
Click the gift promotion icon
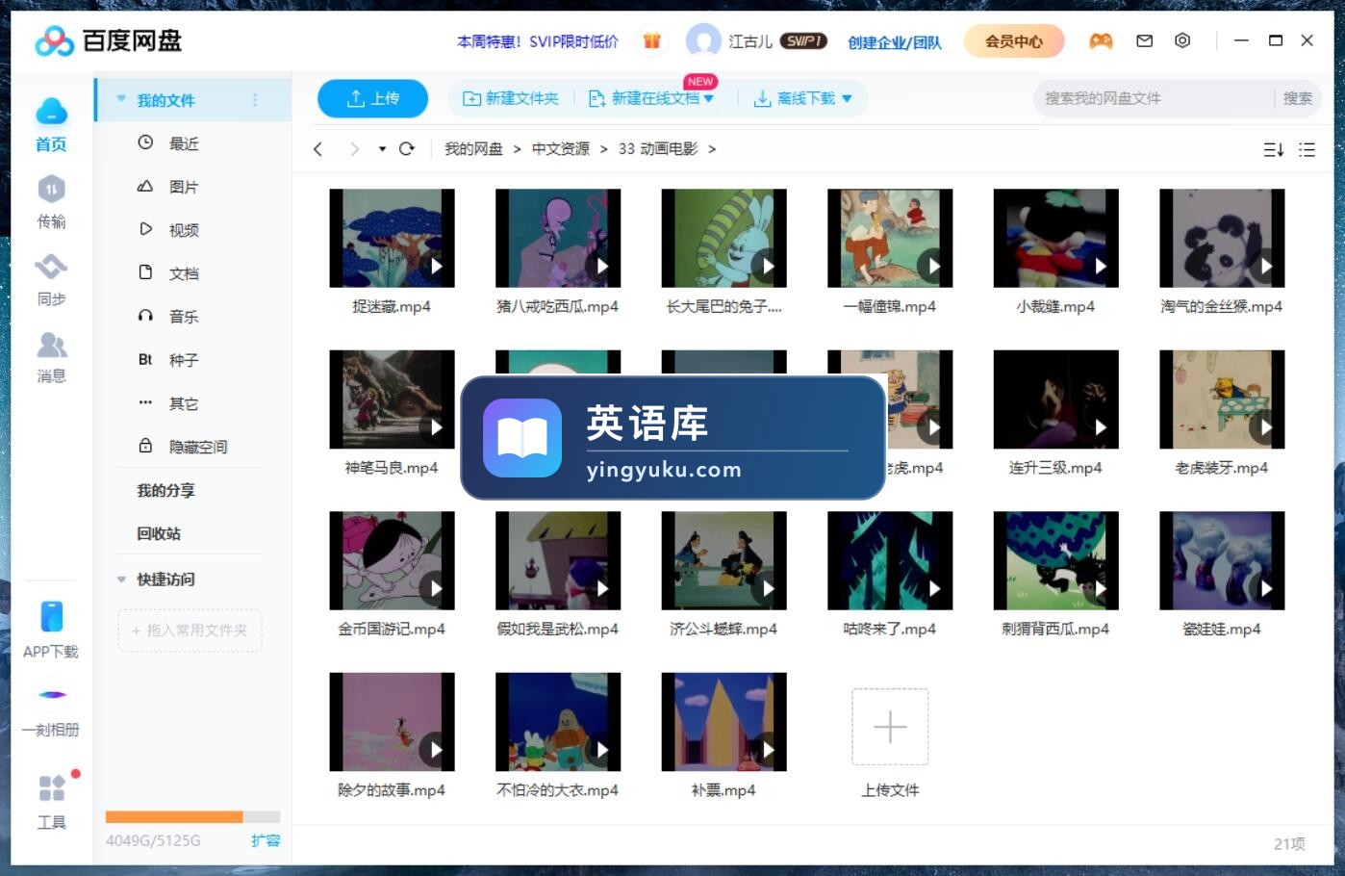(651, 40)
